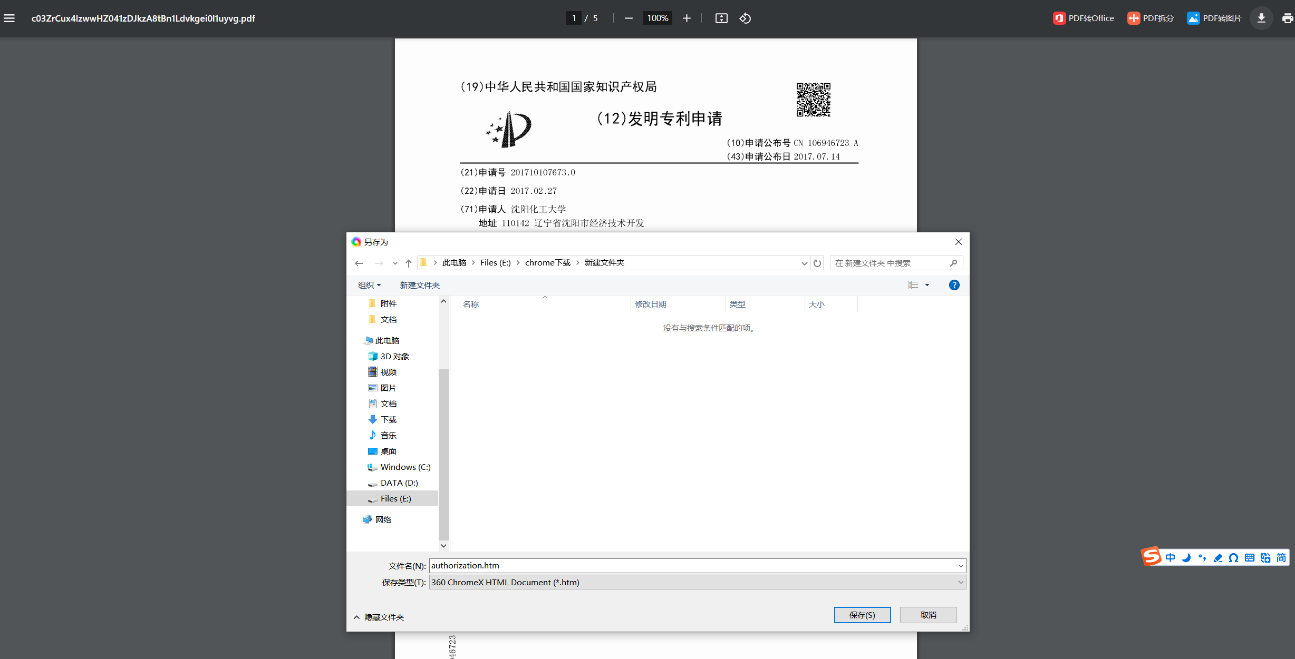Viewport: 1295px width, 659px height.
Task: Open the browser hamburger menu
Action: tap(9, 17)
